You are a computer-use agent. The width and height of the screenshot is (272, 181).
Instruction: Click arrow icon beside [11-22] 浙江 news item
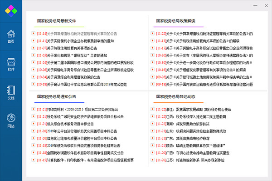coord(152,109)
